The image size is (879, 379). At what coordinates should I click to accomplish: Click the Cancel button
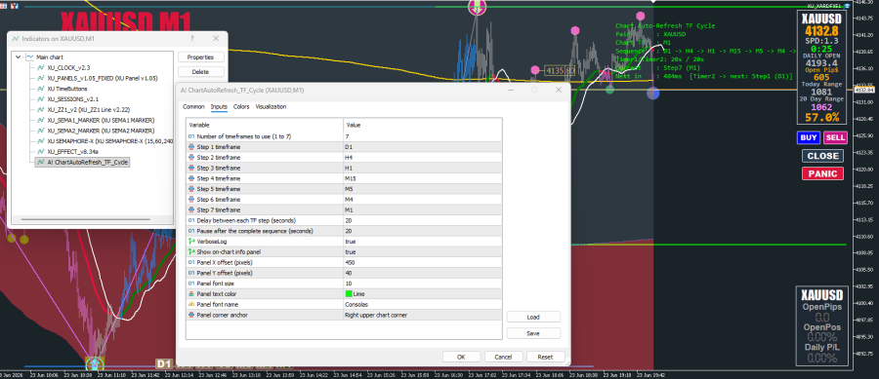(503, 357)
